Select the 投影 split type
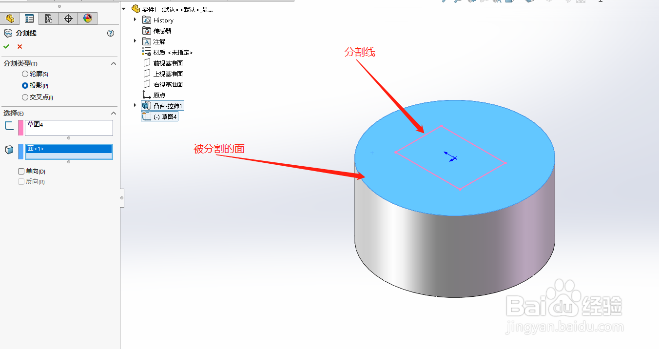This screenshot has width=659, height=349. [25, 85]
